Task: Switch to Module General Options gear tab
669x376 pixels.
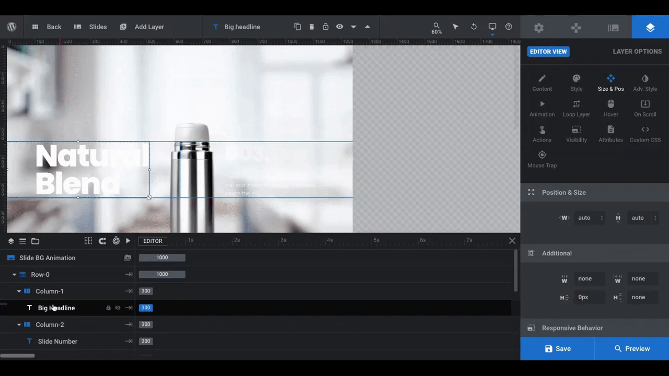Action: coord(539,28)
